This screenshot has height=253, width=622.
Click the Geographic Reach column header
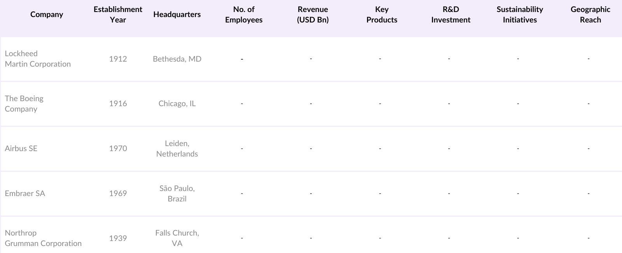[590, 15]
